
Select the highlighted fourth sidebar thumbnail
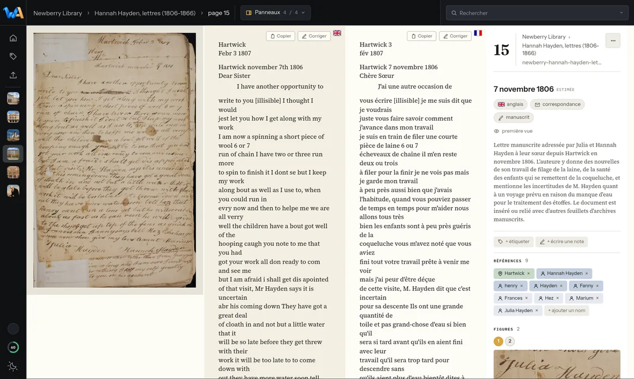pyautogui.click(x=13, y=153)
